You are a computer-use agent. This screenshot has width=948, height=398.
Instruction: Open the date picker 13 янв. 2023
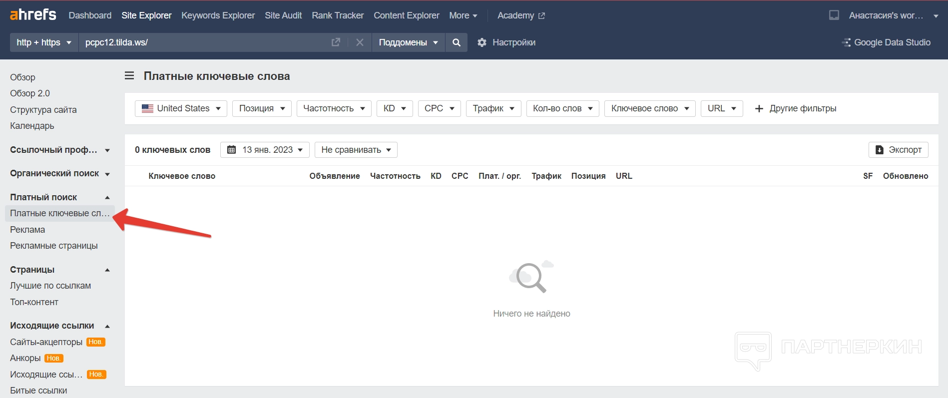[265, 150]
